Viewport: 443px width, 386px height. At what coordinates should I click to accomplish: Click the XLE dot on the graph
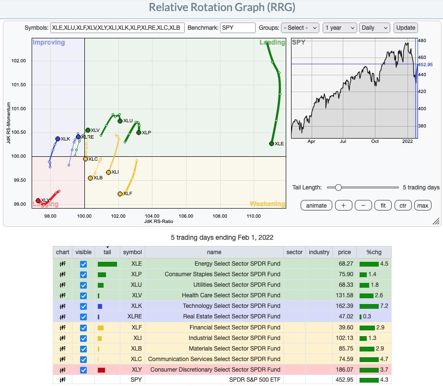271,143
